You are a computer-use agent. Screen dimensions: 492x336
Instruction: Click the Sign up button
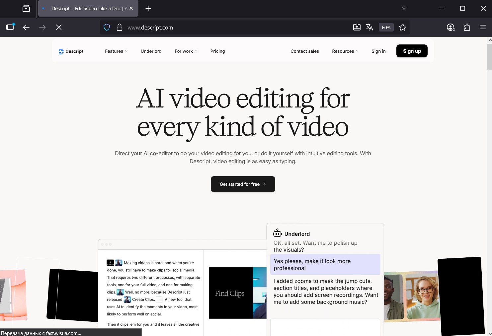(412, 51)
